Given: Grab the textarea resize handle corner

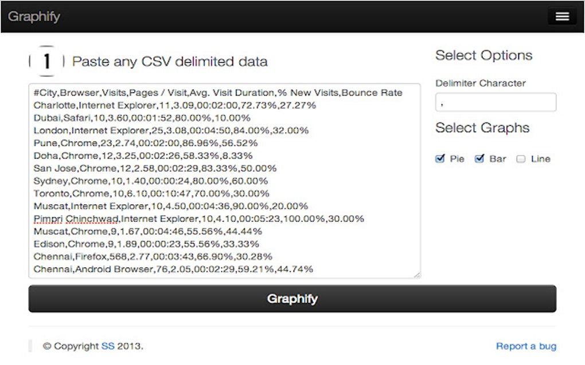Looking at the screenshot, I should [x=417, y=275].
